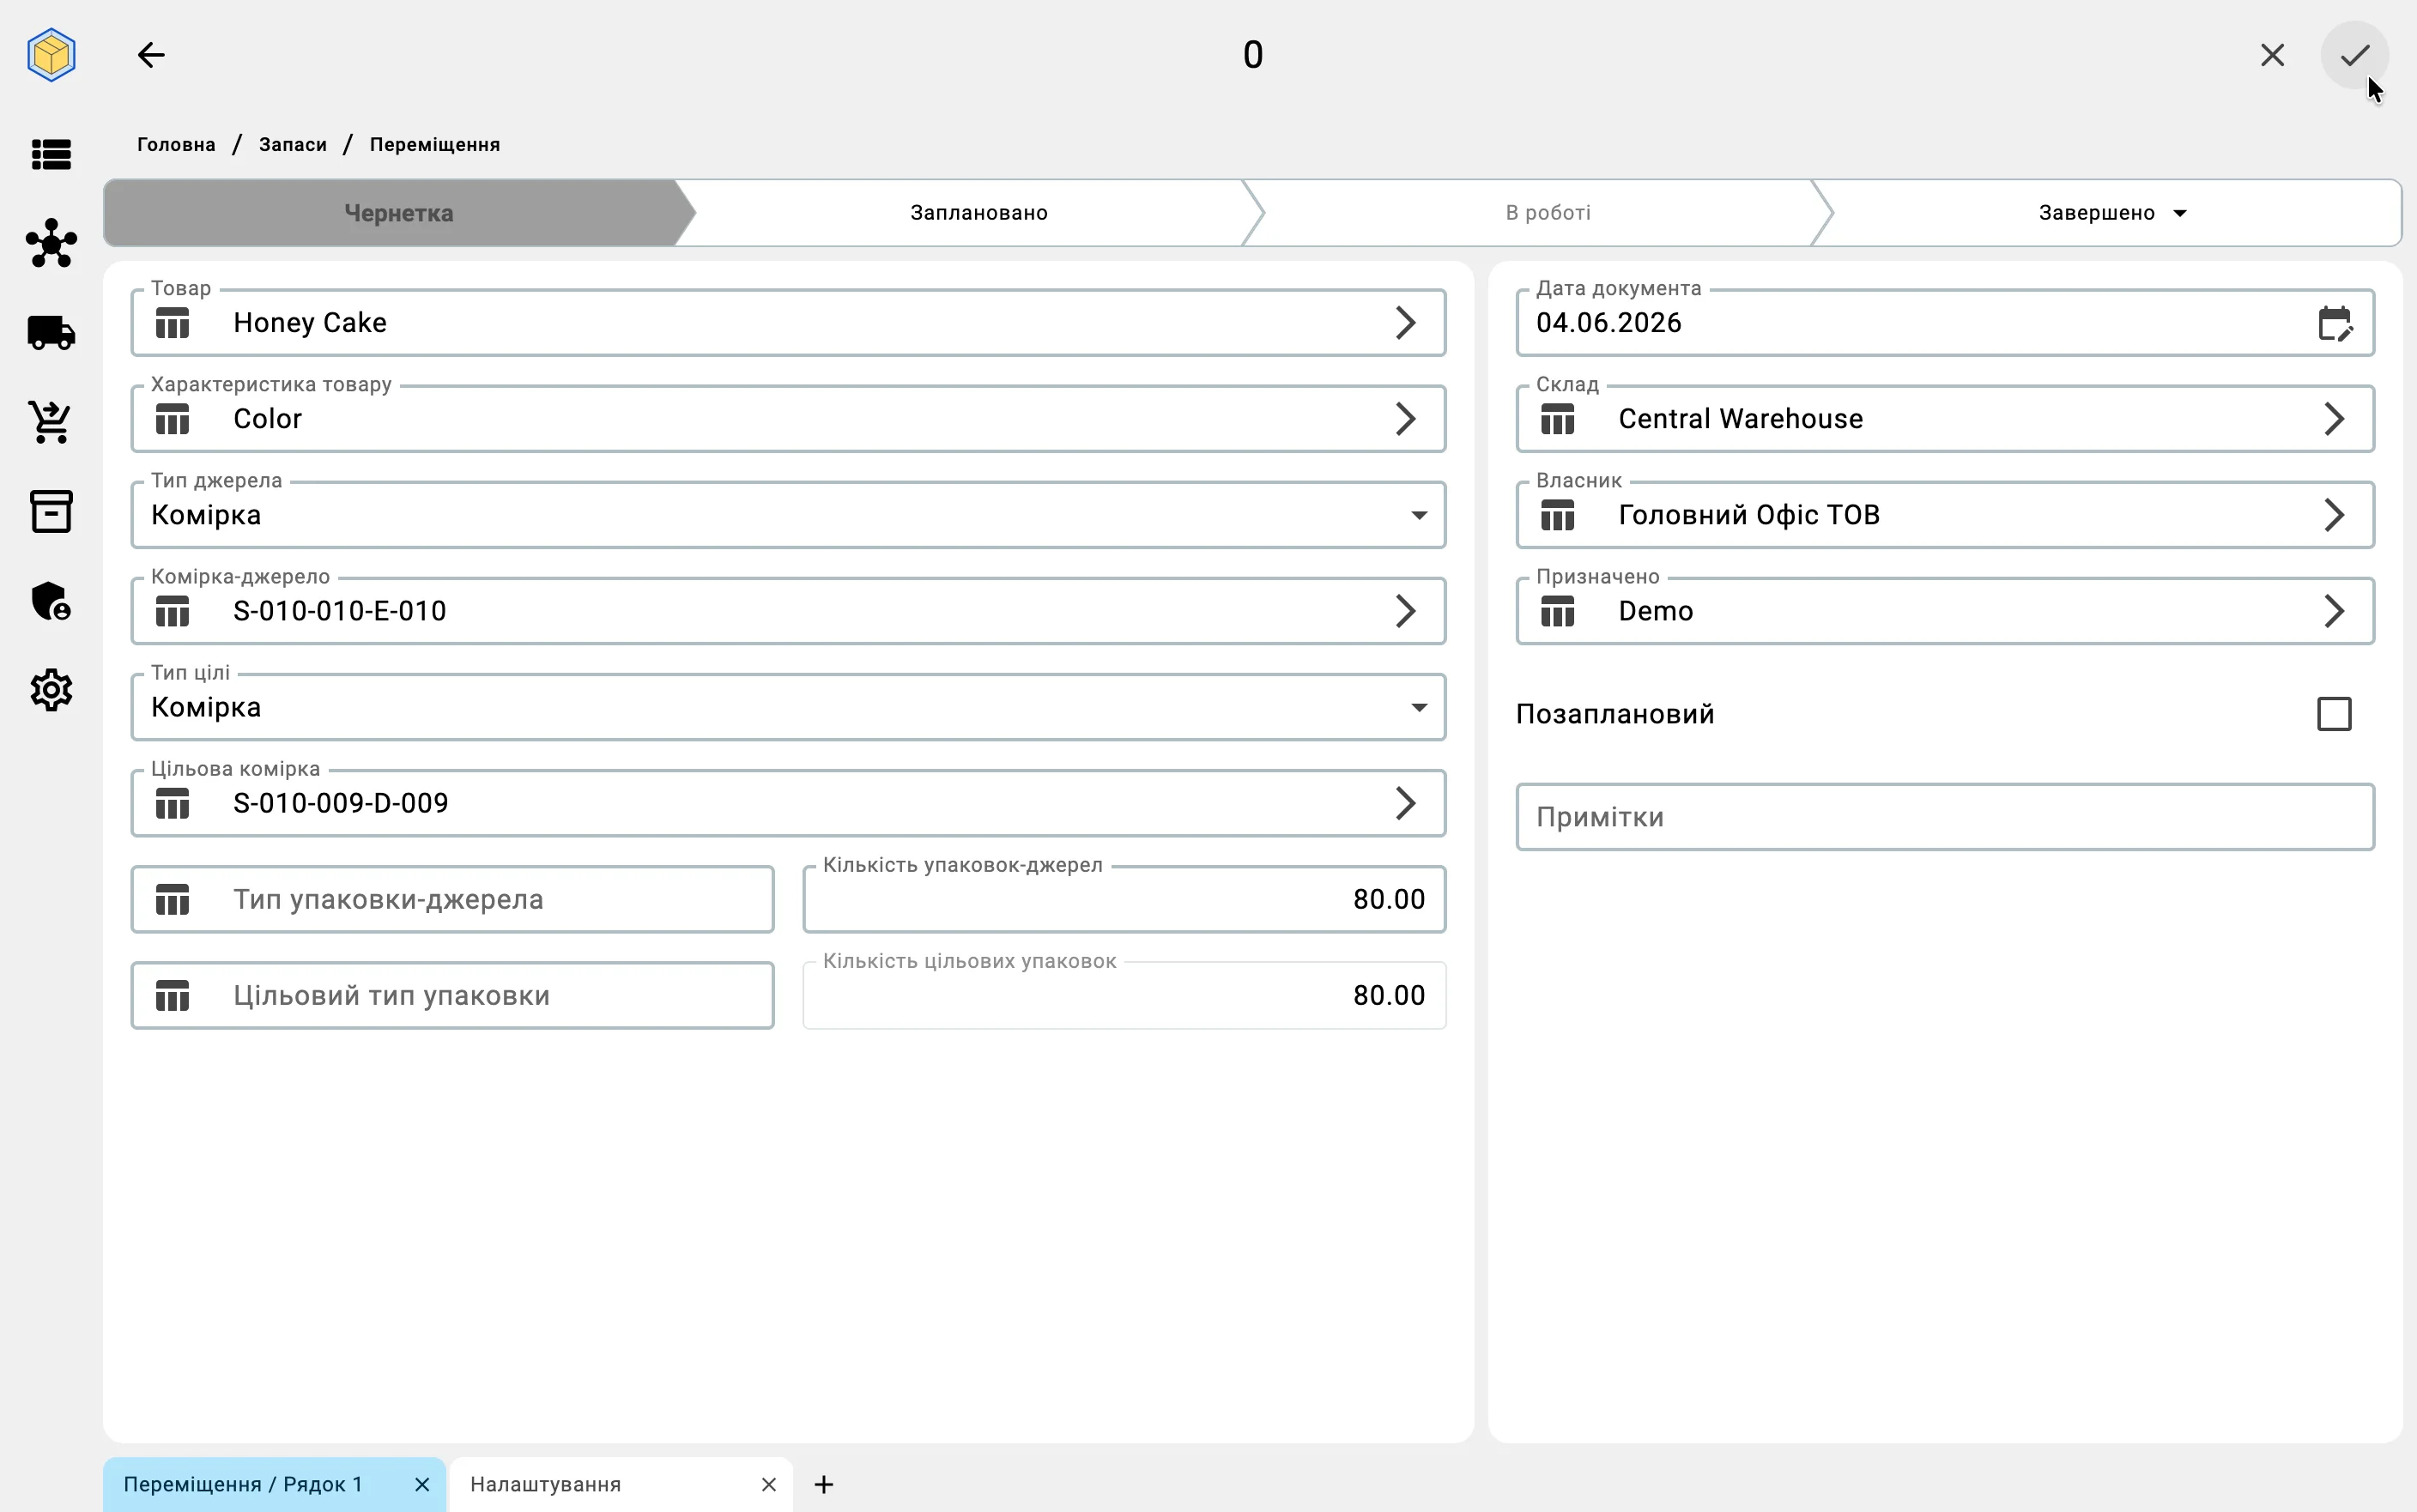Open the Завершено stage dropdown arrow
This screenshot has width=2417, height=1512.
click(2180, 213)
